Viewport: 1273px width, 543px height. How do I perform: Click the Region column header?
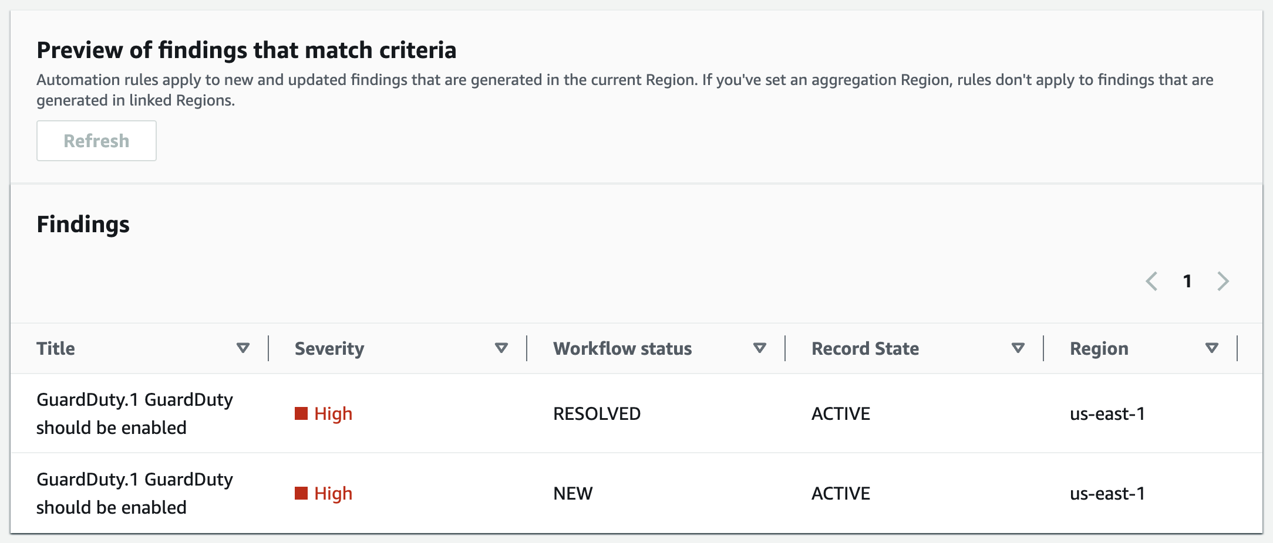(1099, 348)
